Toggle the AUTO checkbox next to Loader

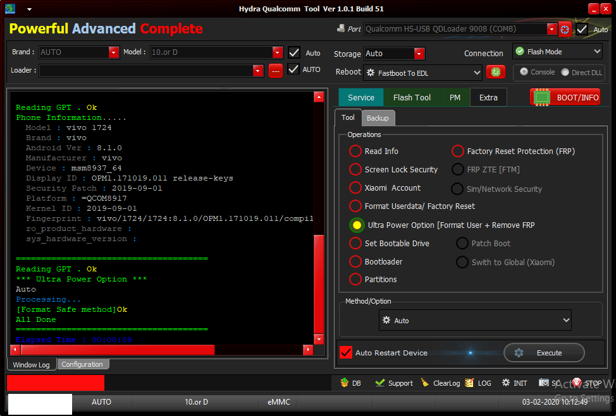(x=293, y=69)
